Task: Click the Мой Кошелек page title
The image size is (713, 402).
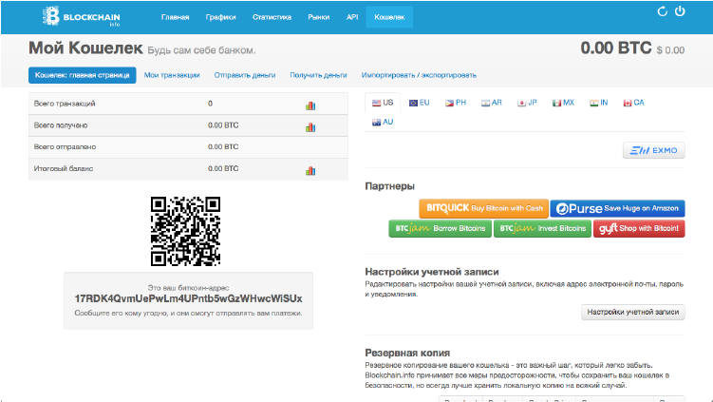Action: point(85,48)
